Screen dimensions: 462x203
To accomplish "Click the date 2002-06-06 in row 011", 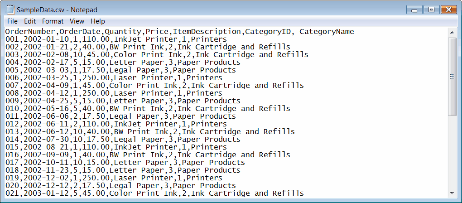I will (46, 116).
